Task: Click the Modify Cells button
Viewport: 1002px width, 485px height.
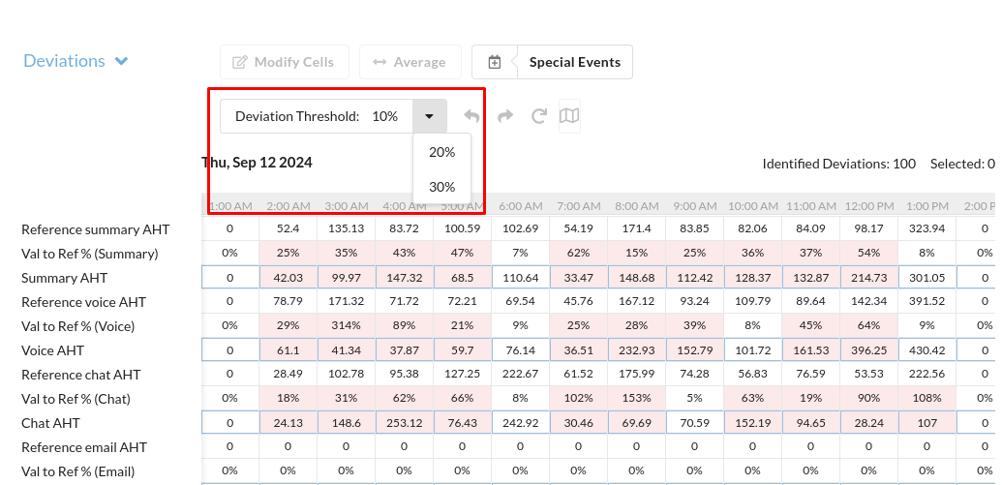Action: pos(283,62)
